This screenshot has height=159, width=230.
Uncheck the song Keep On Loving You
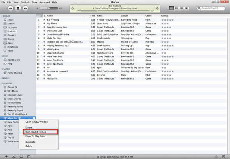44,27
